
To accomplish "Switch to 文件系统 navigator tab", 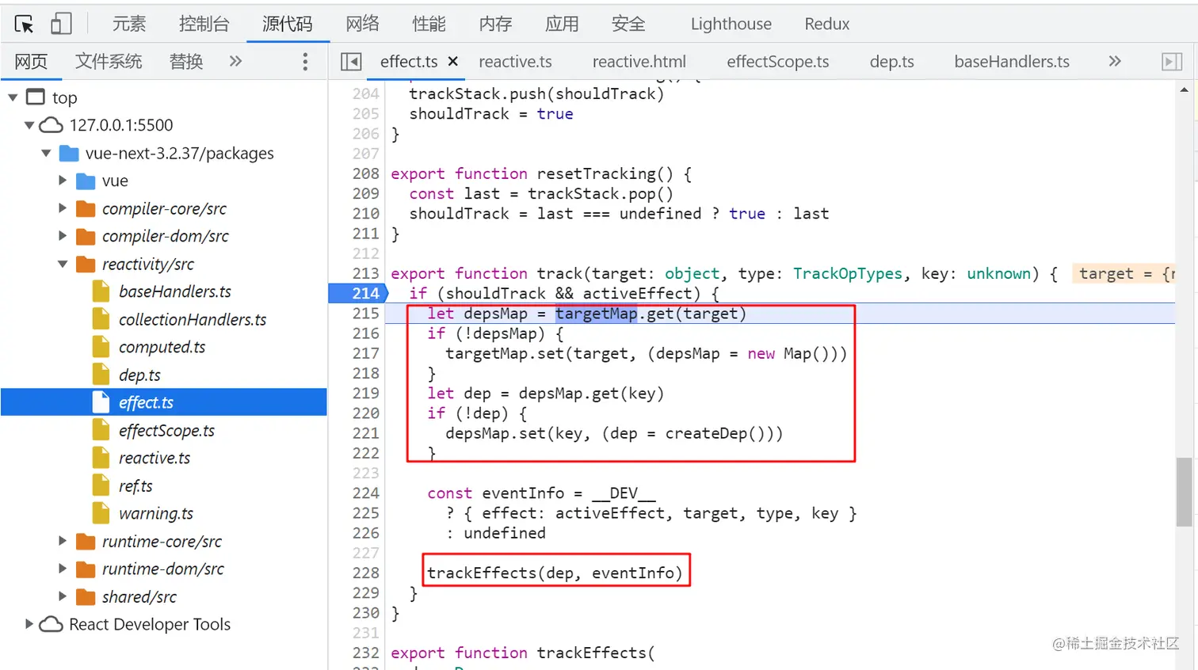I will pos(109,61).
